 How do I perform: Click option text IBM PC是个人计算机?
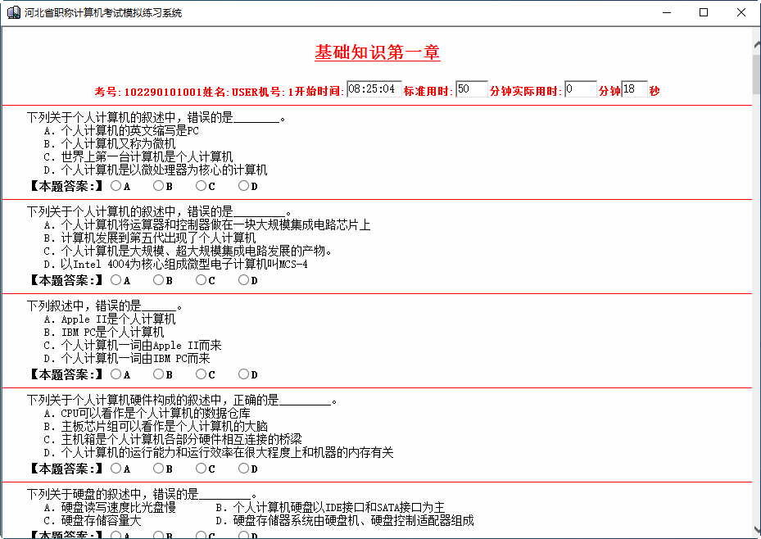coord(112,332)
